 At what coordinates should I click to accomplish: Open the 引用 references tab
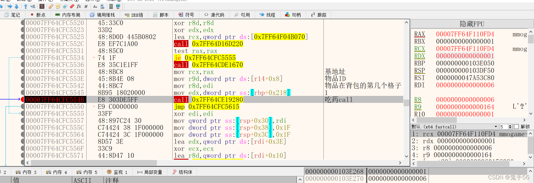click(242, 15)
